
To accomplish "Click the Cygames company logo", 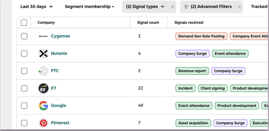I will pyautogui.click(x=43, y=36).
